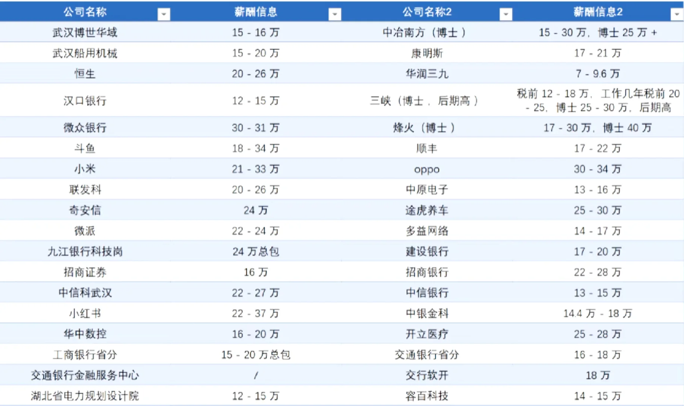Select the 交通银行省分 cell
The height and width of the screenshot is (406, 684).
427,354
